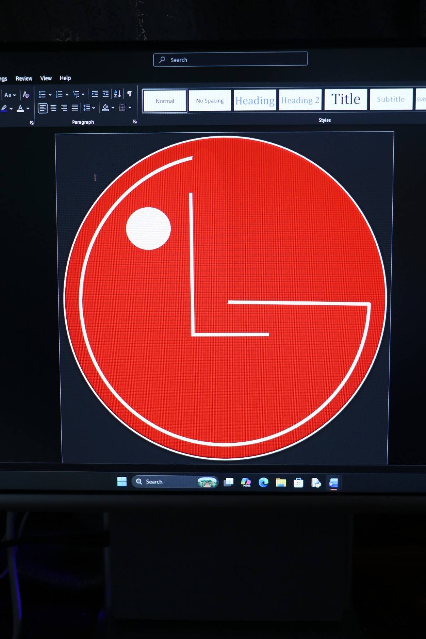Screen dimensions: 426x639
Task: Open Windows Start menu
Action: point(122,481)
